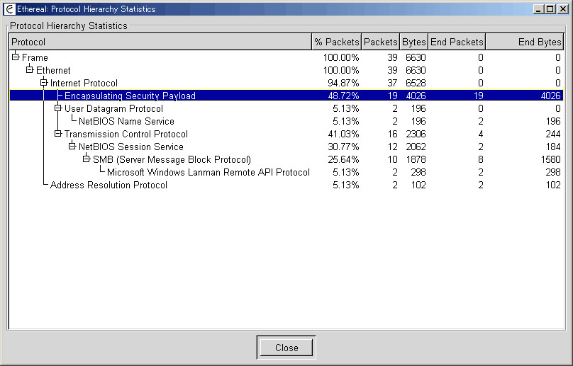Select Microsoft Windows Lanman Remote API Protocol row

point(286,172)
